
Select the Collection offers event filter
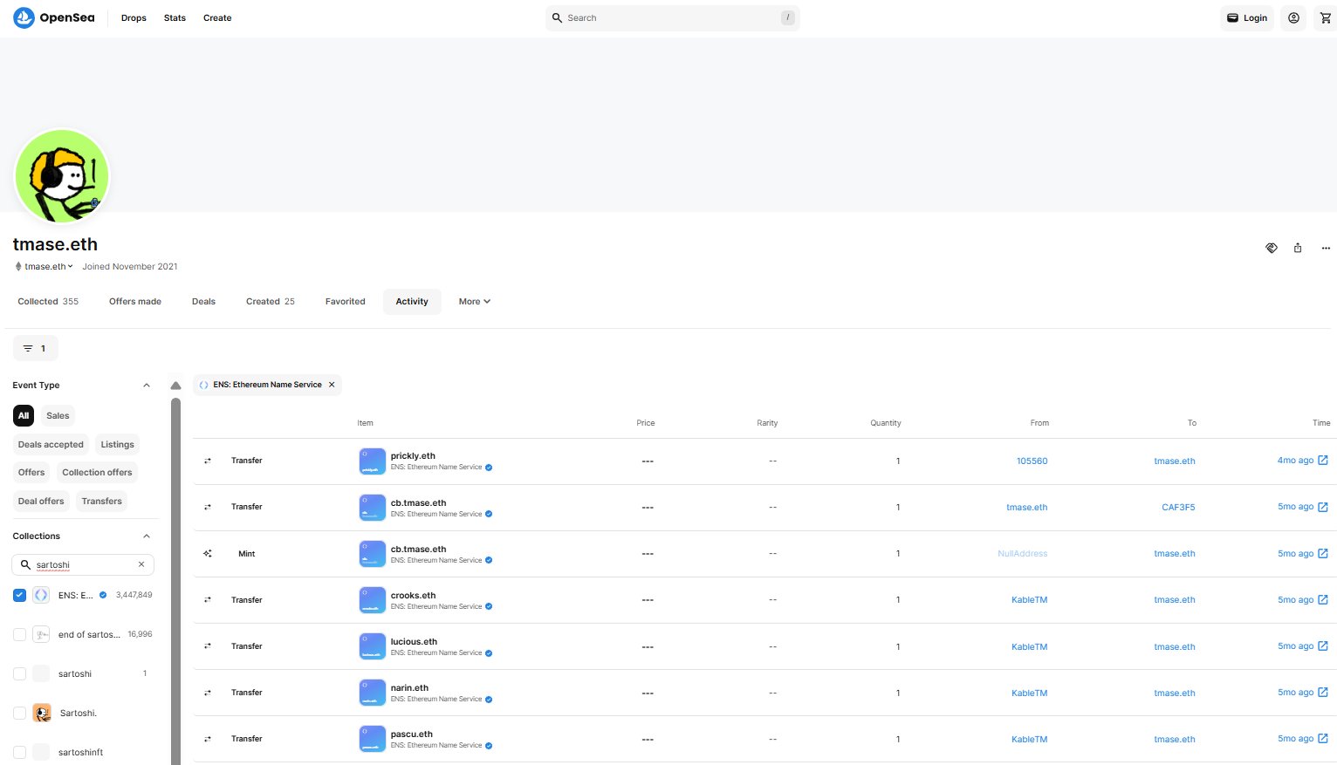97,472
